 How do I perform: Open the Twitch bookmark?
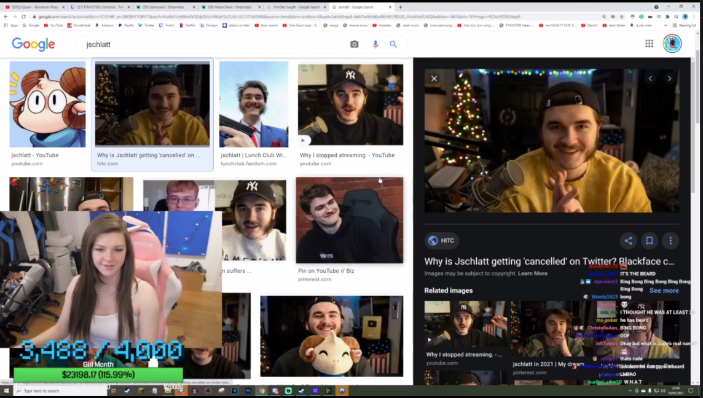tap(167, 26)
